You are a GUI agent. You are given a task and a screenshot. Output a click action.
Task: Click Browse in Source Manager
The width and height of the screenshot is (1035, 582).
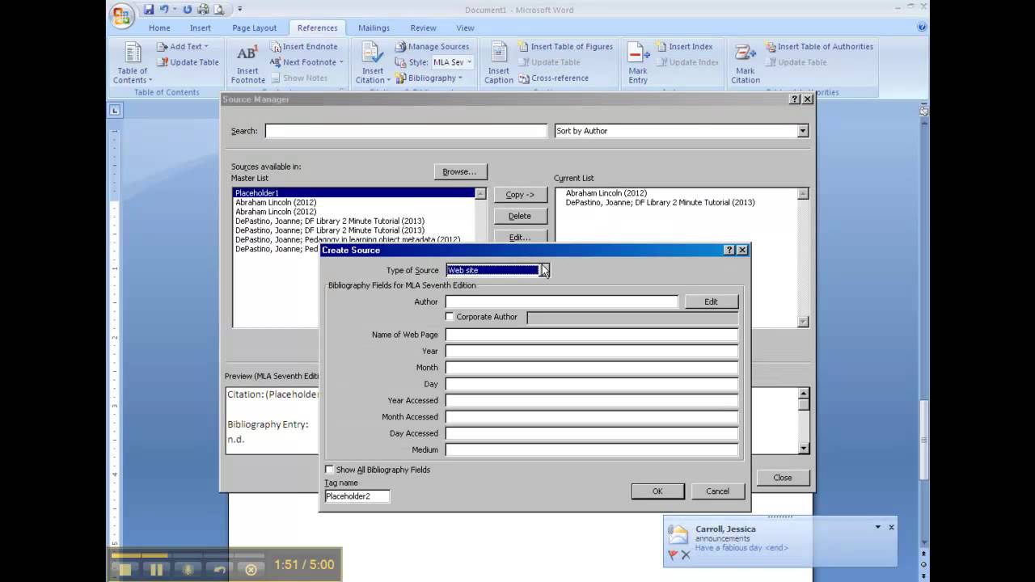click(x=459, y=171)
